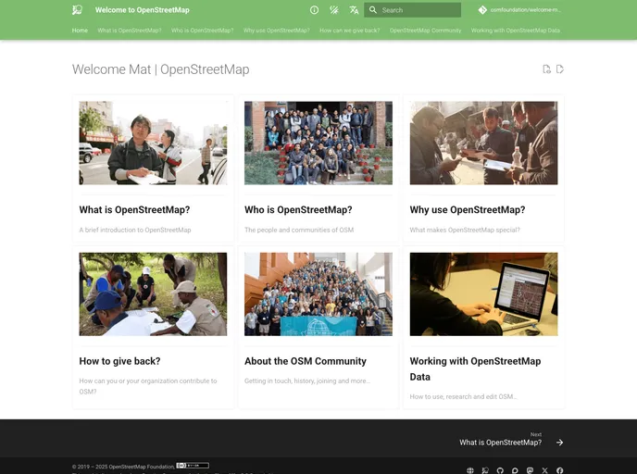Image resolution: width=637 pixels, height=474 pixels.
Task: Select the 'Working with OpenStreetMap Data' tab
Action: (x=515, y=31)
